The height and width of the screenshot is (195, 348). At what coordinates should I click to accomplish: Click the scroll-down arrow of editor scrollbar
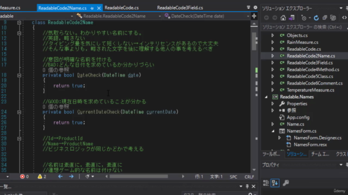[x=254, y=170]
